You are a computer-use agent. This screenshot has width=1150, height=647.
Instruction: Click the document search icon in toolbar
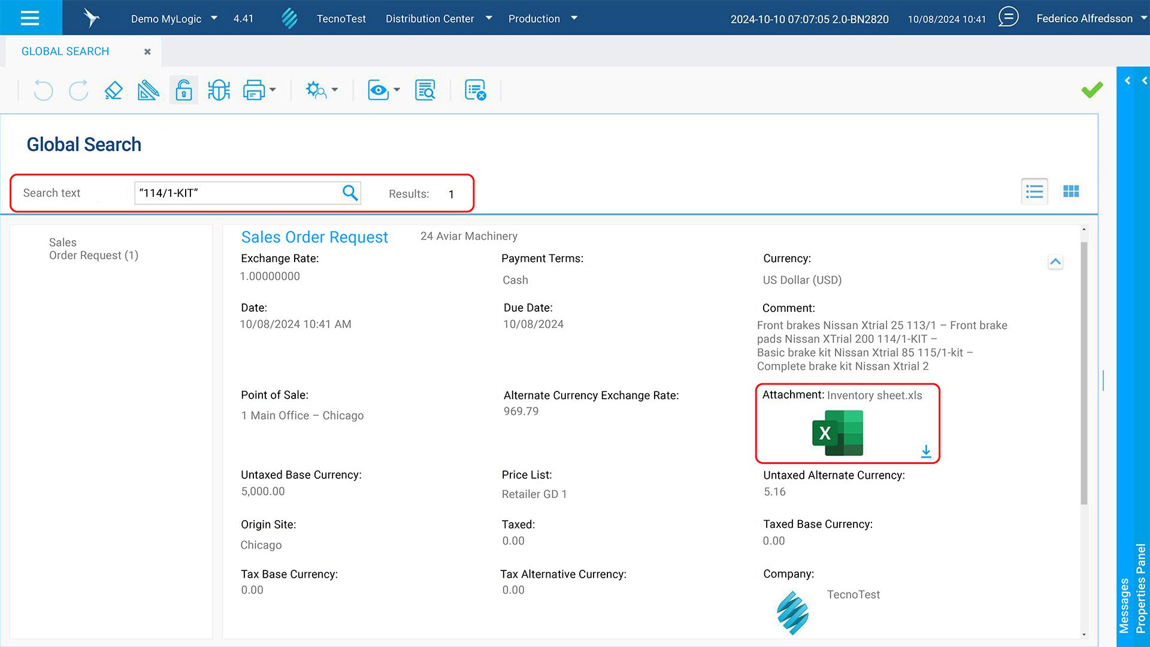pos(425,90)
